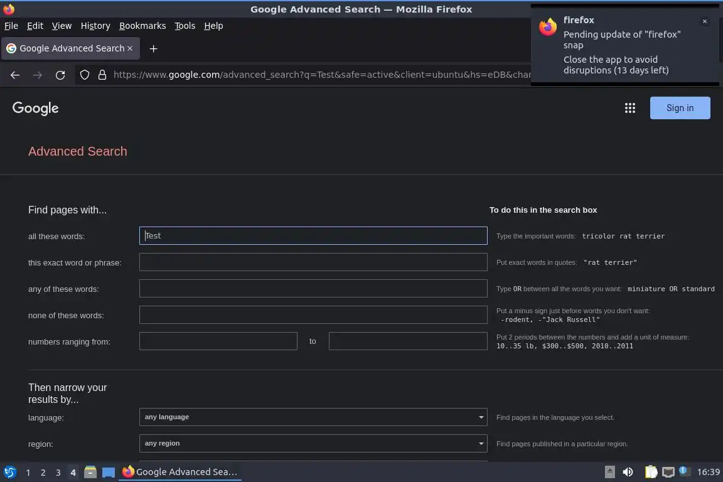
Task: Click the clipboard tray icon
Action: 651,472
